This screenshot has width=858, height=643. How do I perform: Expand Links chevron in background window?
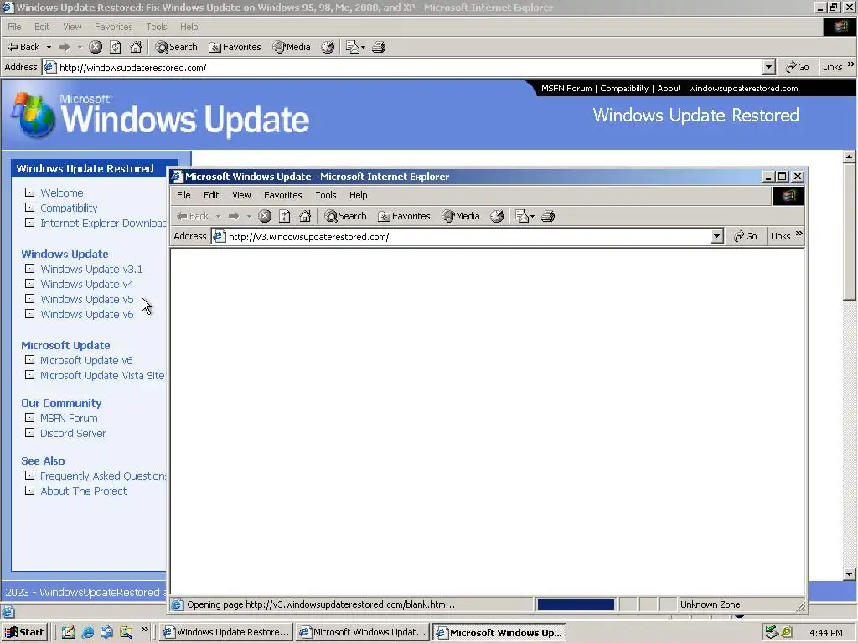point(851,64)
